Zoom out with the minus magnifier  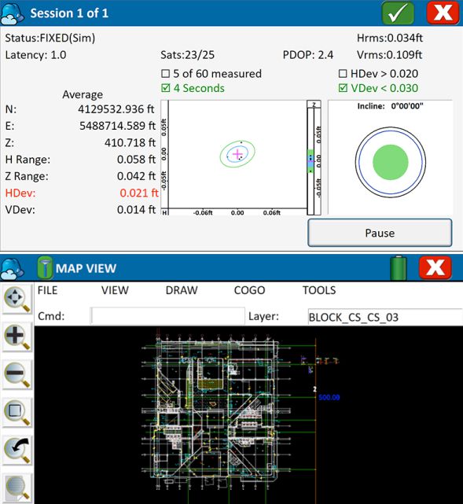pos(17,375)
